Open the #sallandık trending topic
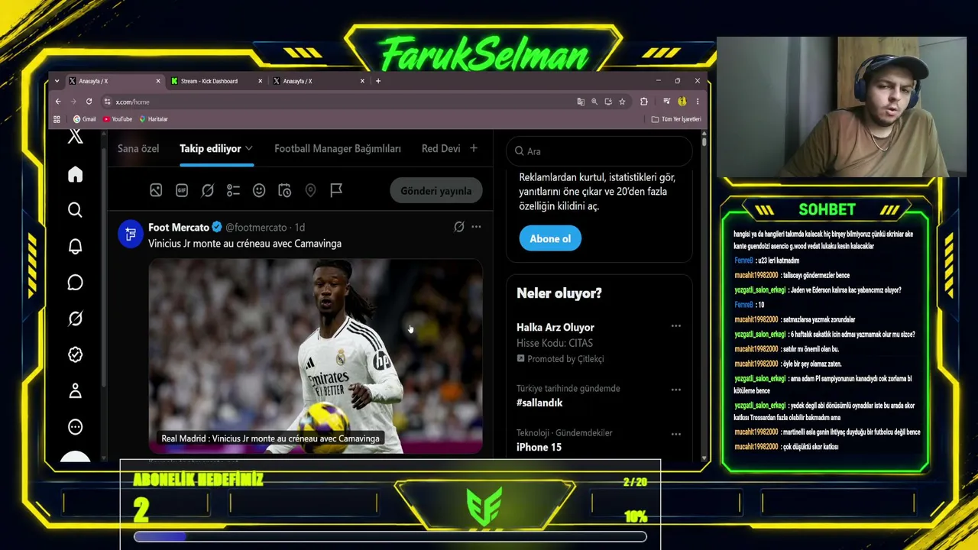This screenshot has height=550, width=978. click(x=539, y=403)
